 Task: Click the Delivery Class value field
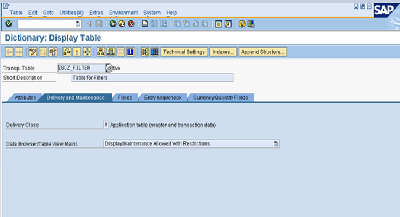[106, 125]
